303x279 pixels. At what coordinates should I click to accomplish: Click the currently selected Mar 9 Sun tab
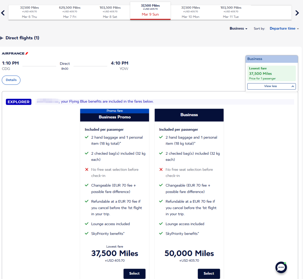(150, 10)
